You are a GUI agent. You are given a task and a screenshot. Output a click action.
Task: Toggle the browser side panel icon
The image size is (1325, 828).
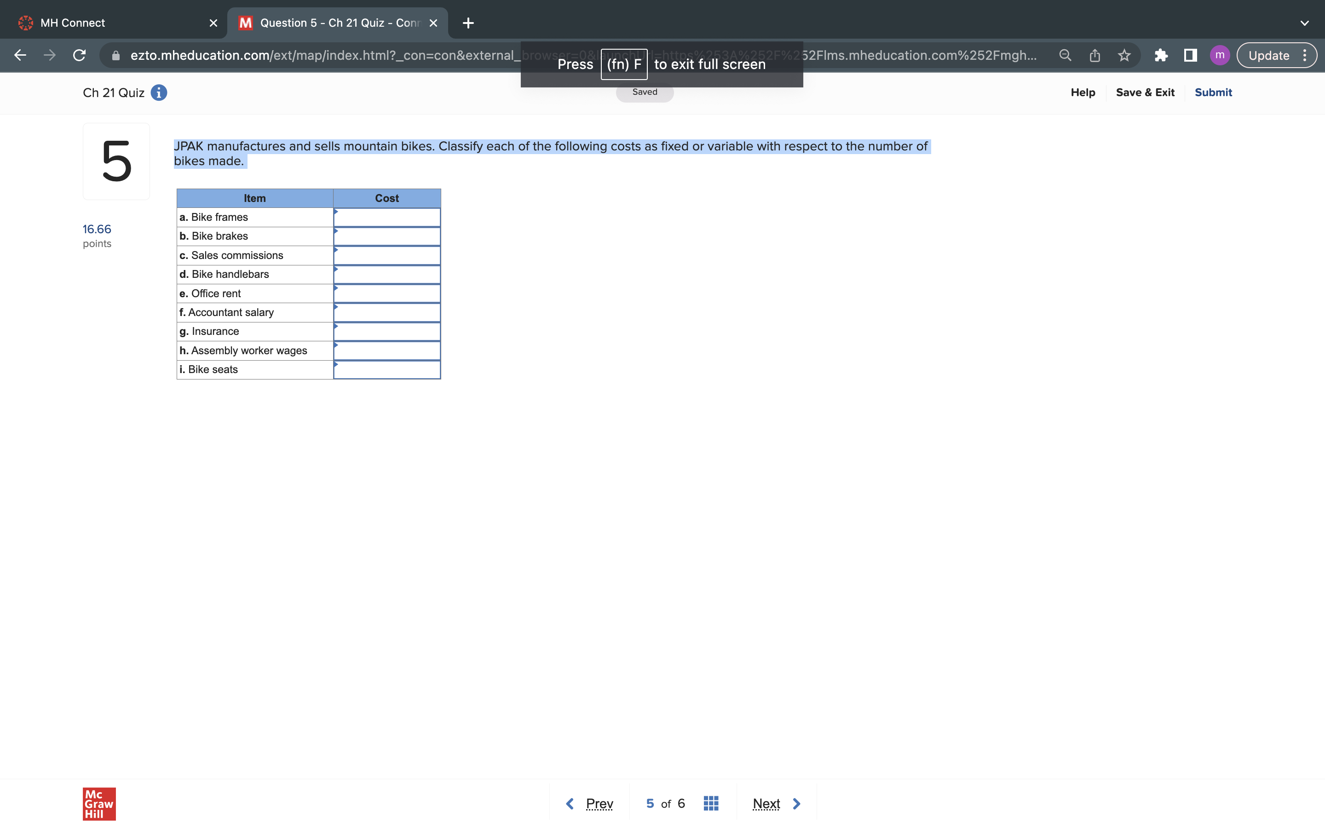(x=1190, y=55)
